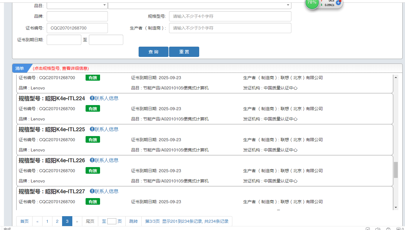
Task: Select the active page 3 button
Action: pyautogui.click(x=67, y=221)
